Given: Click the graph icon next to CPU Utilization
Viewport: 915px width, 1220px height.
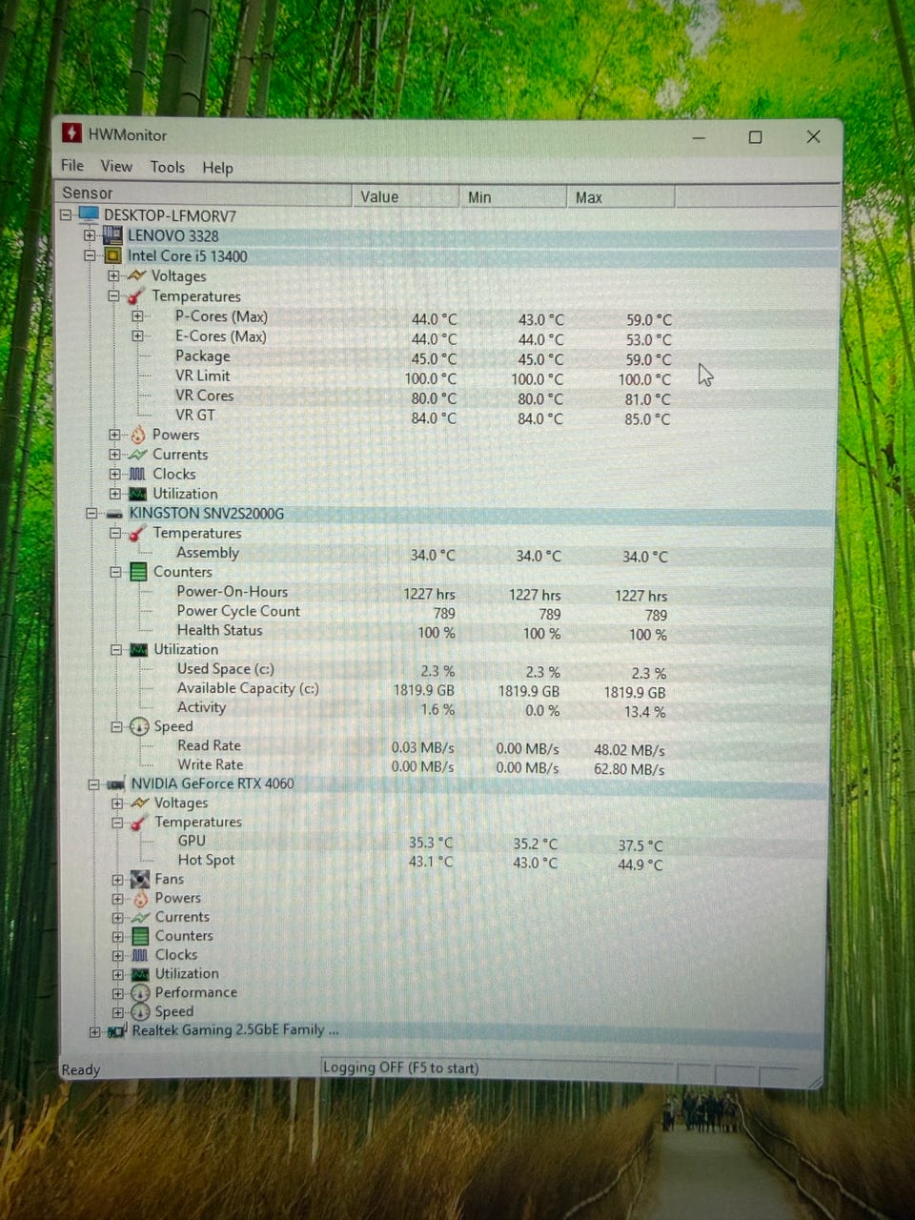Looking at the screenshot, I should pyautogui.click(x=138, y=494).
